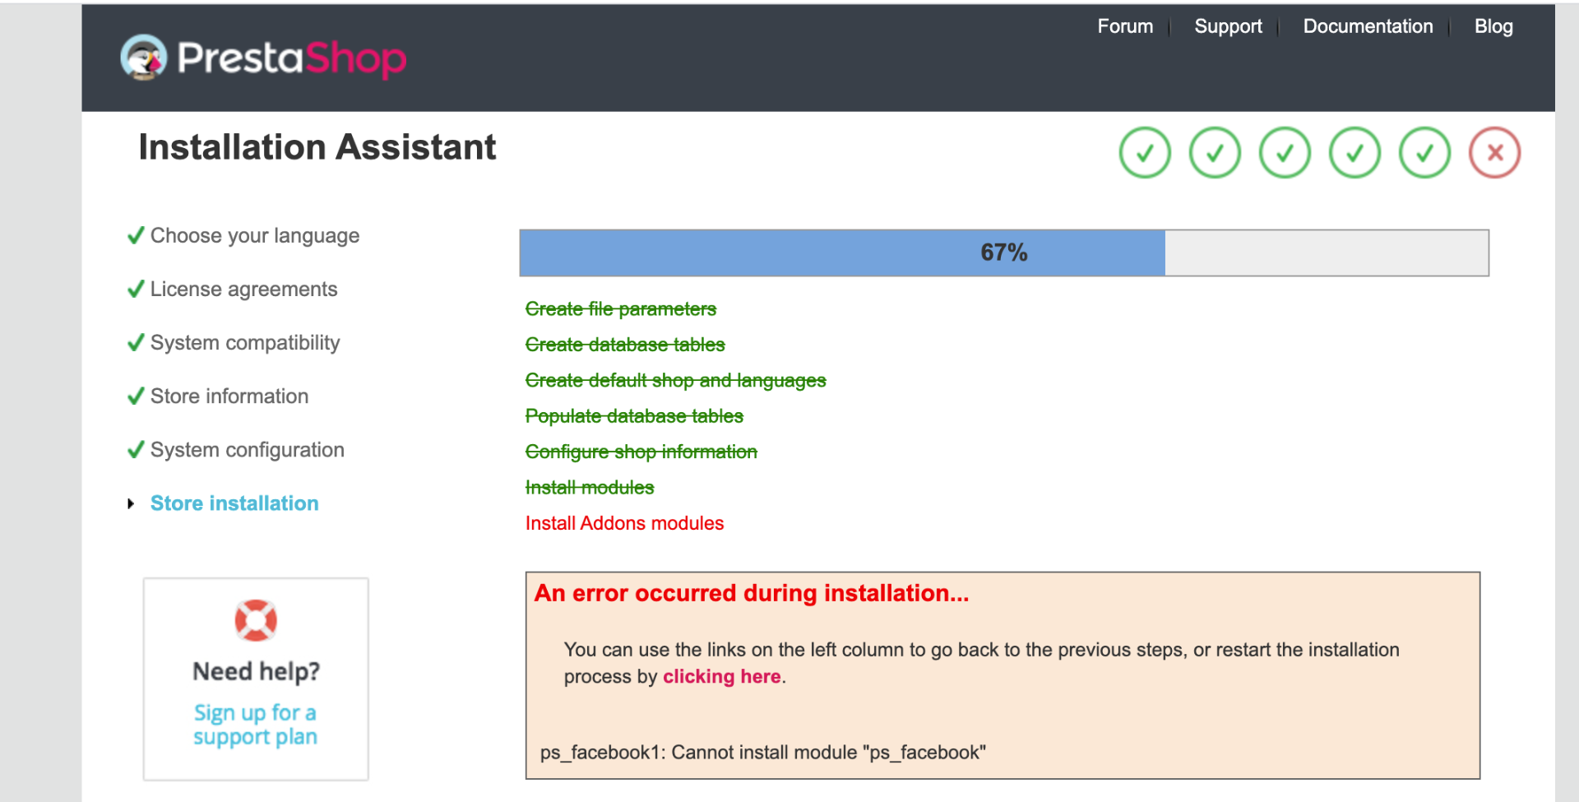
Task: Return to Store information step
Action: coord(229,396)
